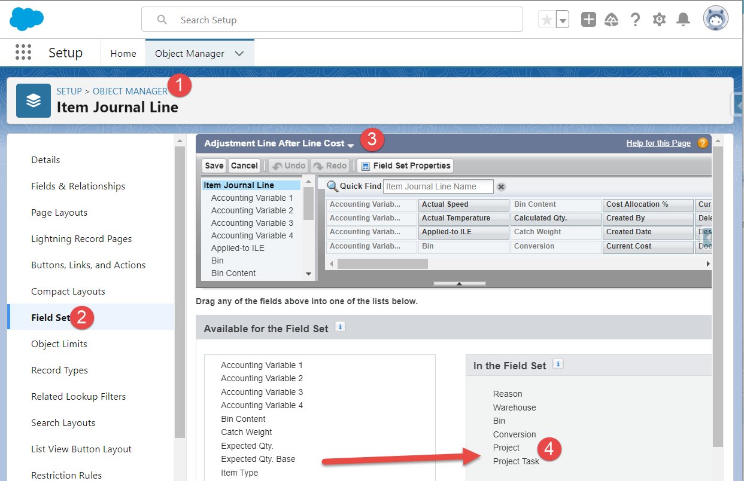Open the setup gear icon
This screenshot has height=481, width=744.
pos(659,20)
